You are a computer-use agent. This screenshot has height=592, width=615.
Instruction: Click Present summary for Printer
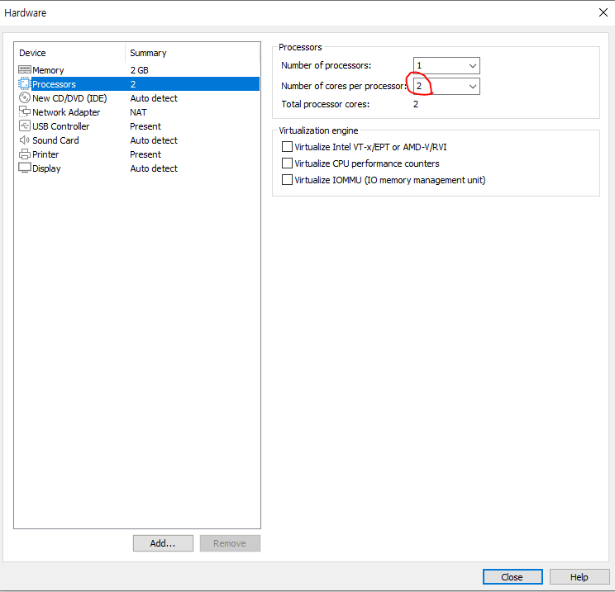tap(145, 154)
